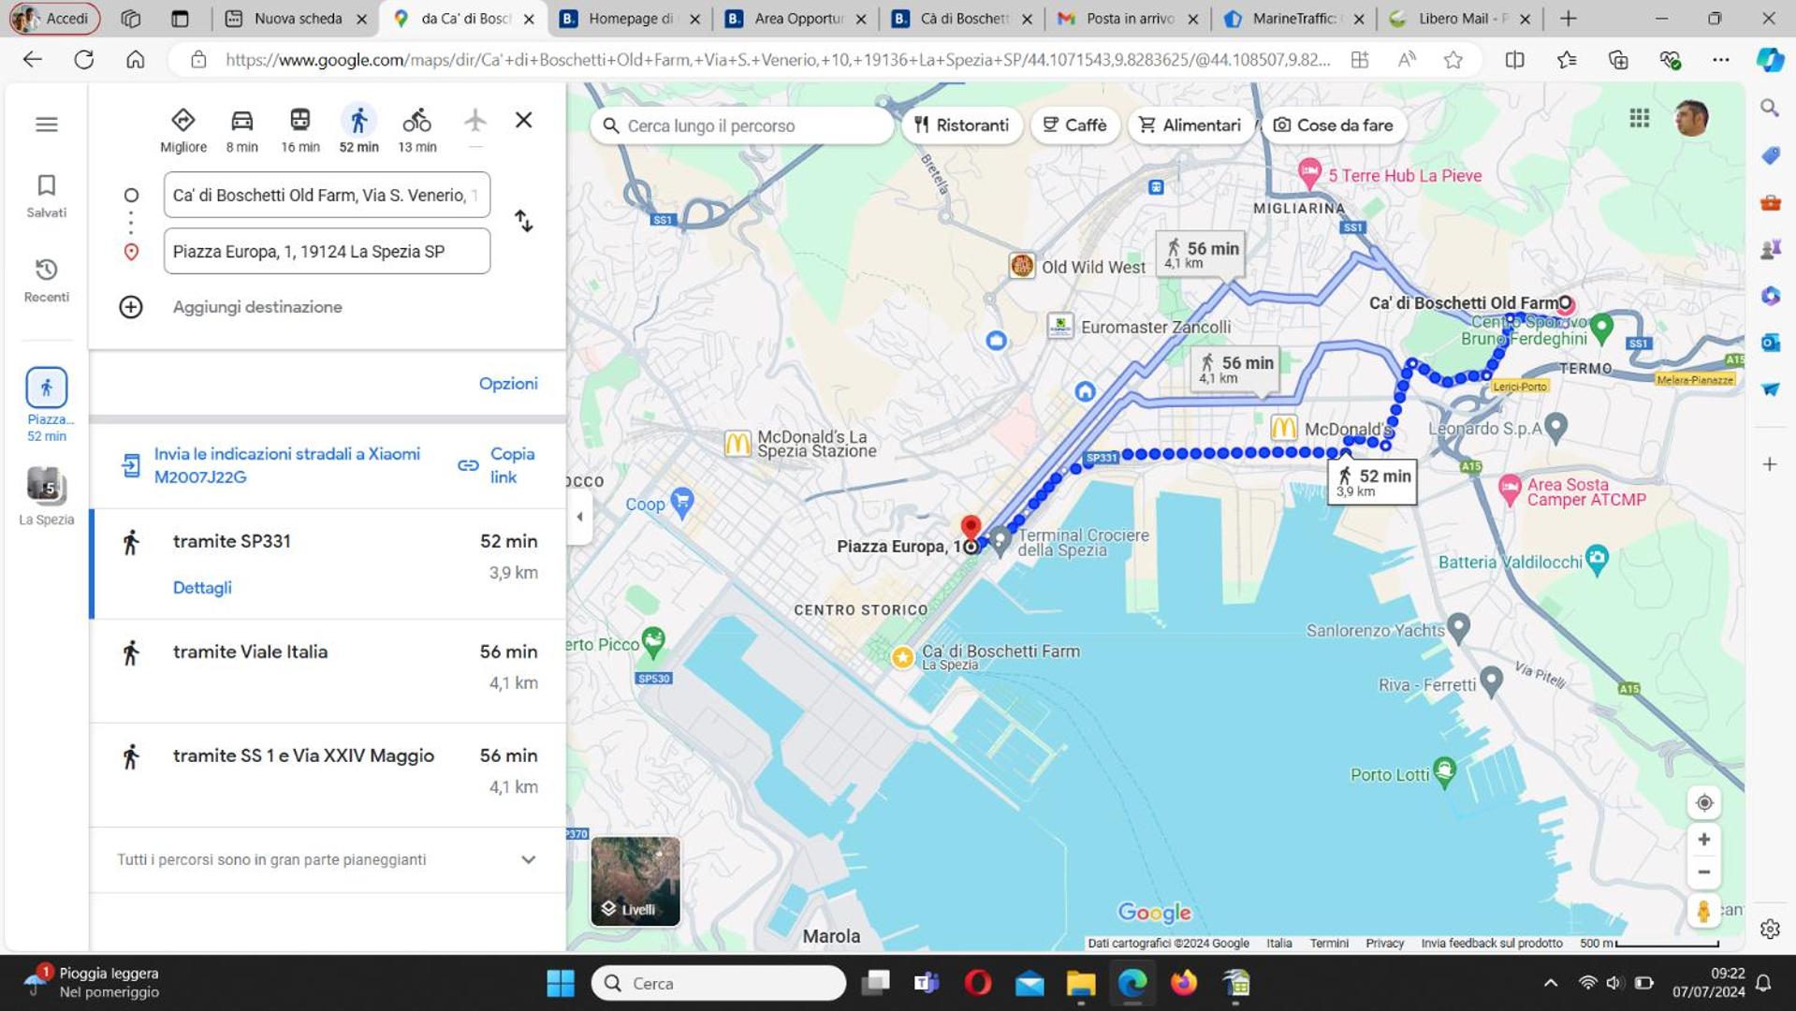The height and width of the screenshot is (1011, 1796).
Task: Open the Opzioni route options
Action: [508, 384]
